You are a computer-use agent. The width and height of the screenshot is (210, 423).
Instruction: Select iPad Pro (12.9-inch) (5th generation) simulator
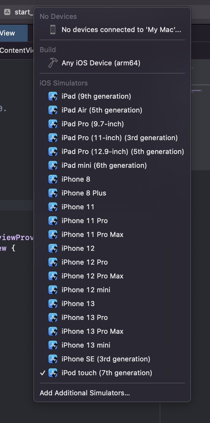click(x=123, y=151)
